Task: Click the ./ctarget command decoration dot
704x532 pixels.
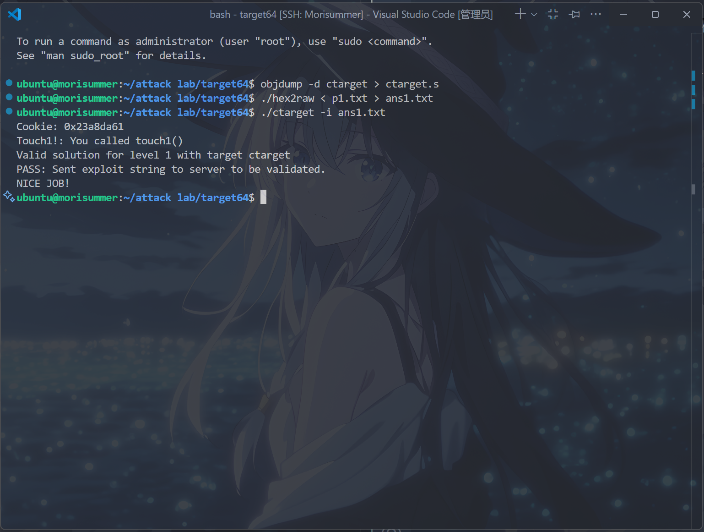Action: click(9, 111)
